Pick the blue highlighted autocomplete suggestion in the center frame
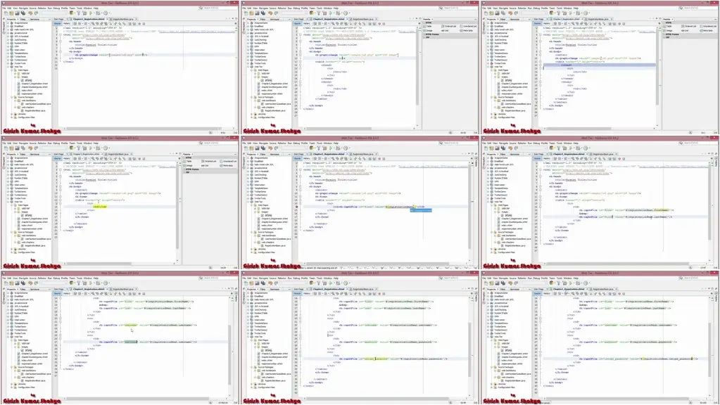 tap(421, 210)
